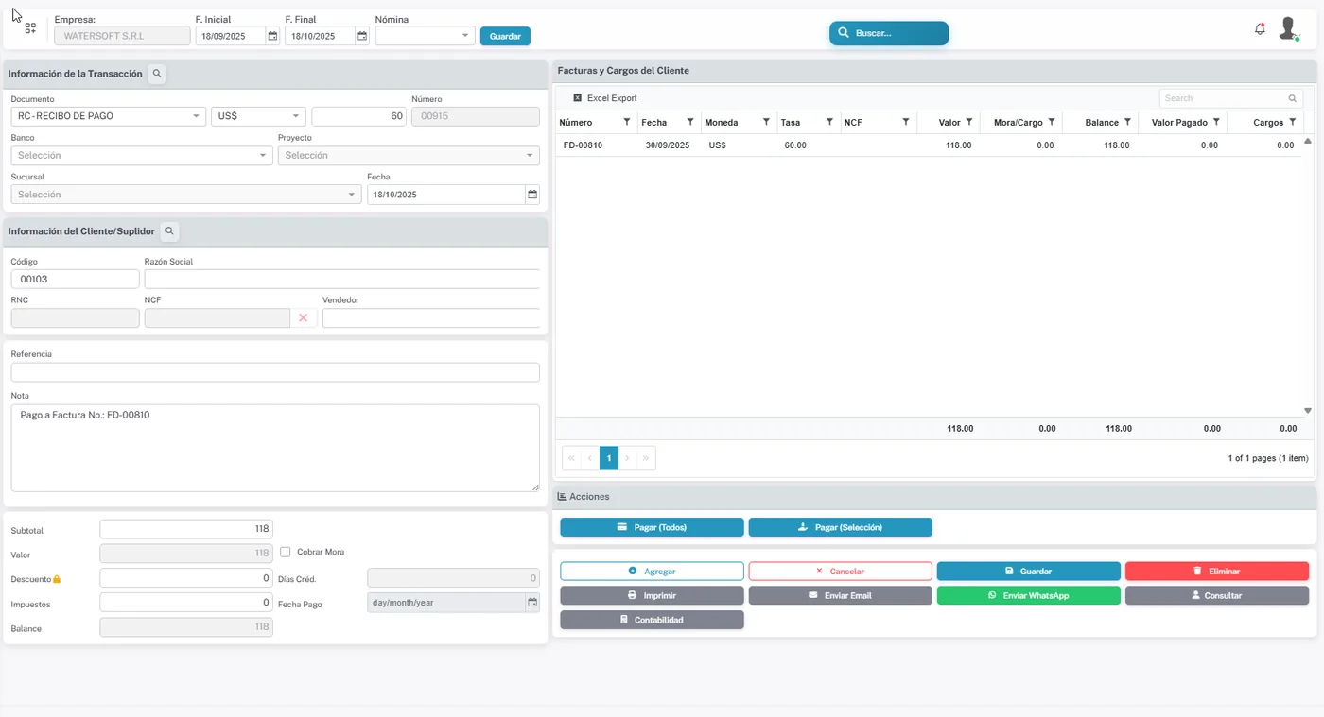Viewport: 1324px width, 717px height.
Task: Click Pagar (Selección) button
Action: (x=840, y=527)
